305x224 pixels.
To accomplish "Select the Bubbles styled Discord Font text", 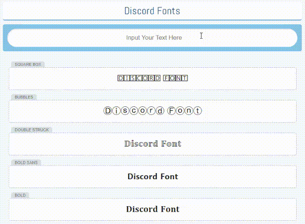I will 152,111.
